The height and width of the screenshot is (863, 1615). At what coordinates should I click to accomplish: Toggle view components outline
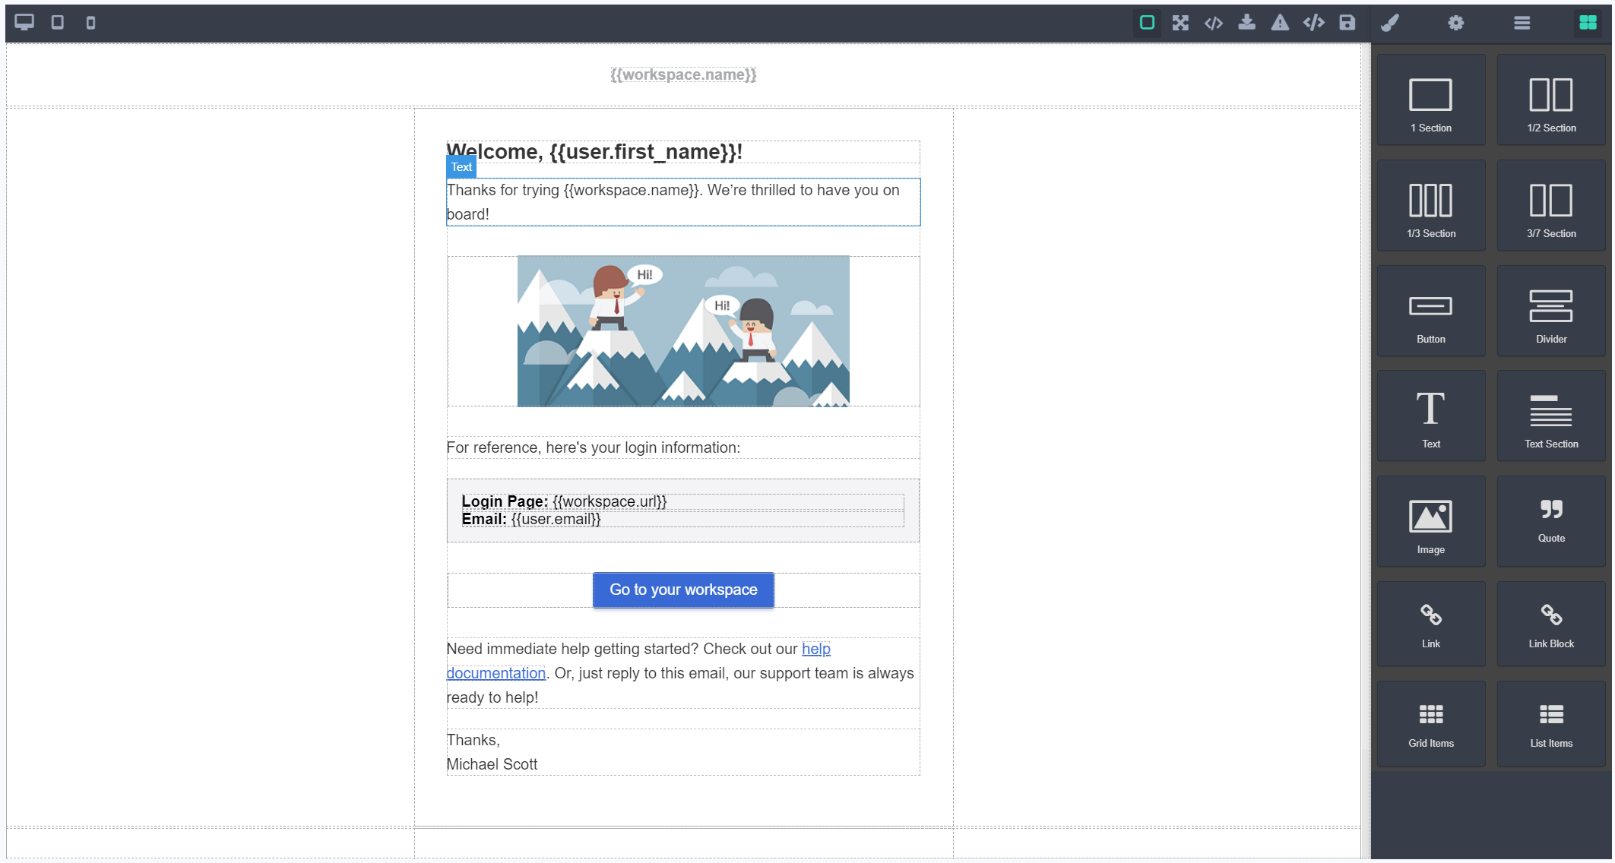[1147, 23]
